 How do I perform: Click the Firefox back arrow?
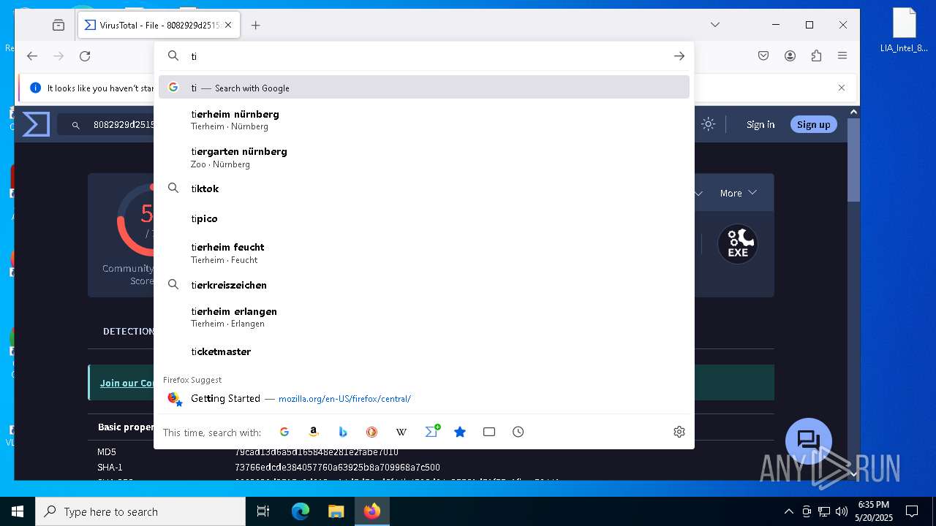pyautogui.click(x=32, y=56)
